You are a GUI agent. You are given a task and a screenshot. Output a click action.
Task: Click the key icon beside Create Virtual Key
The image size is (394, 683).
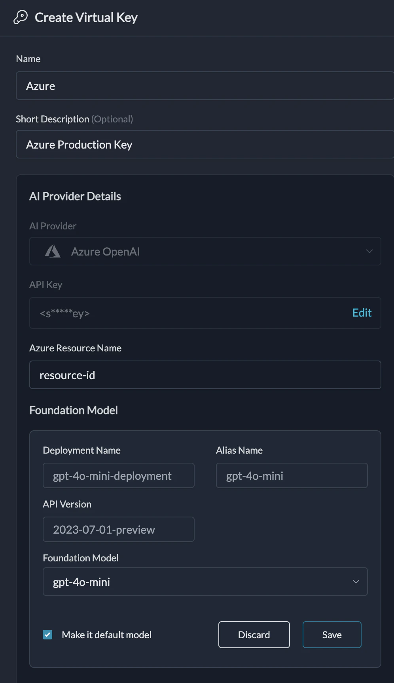[21, 17]
